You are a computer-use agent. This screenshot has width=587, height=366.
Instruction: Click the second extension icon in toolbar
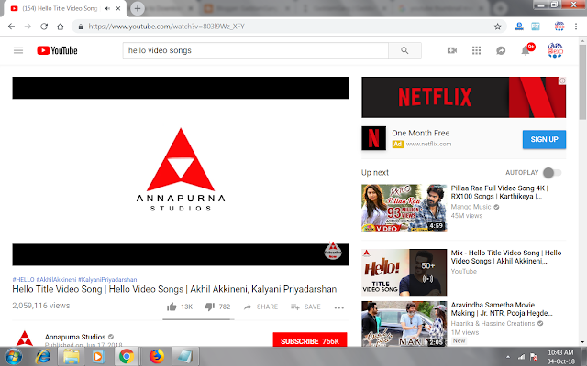coord(536,27)
